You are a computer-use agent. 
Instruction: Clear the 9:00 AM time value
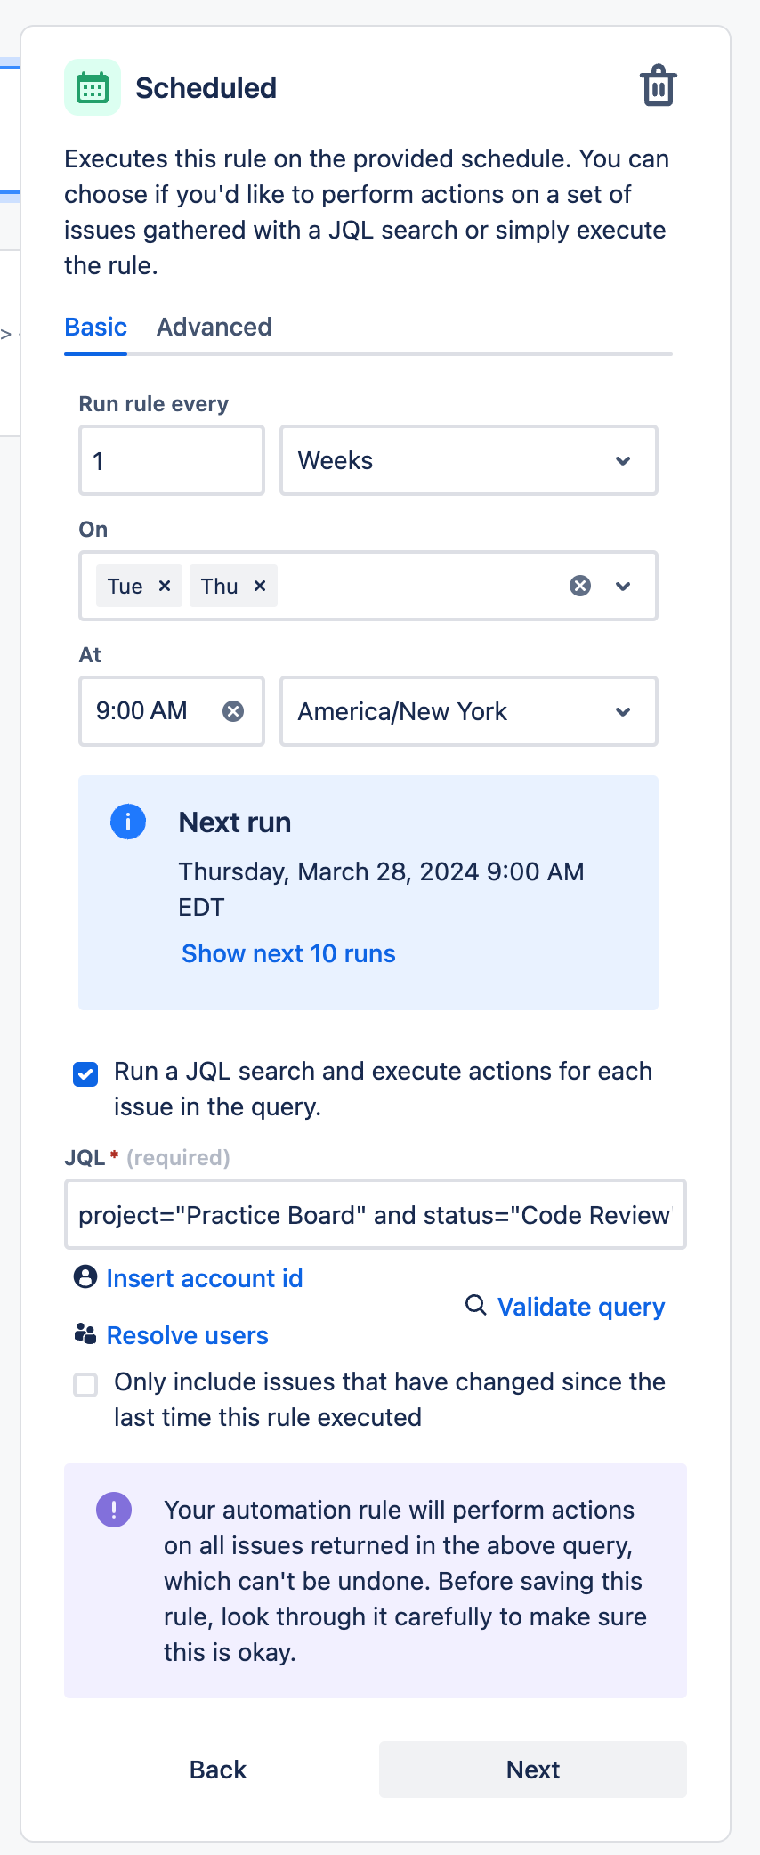233,711
